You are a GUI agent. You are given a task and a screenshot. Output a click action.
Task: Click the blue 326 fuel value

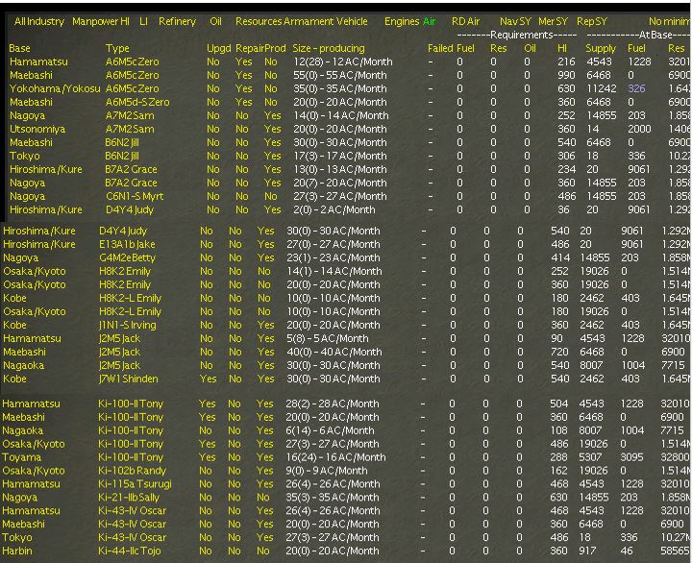click(x=636, y=88)
